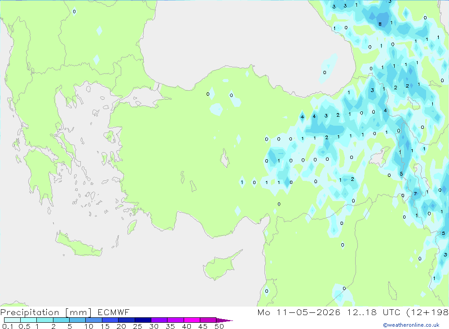
Task: Click the '7' precipitation value on the map
Action: click(x=415, y=194)
